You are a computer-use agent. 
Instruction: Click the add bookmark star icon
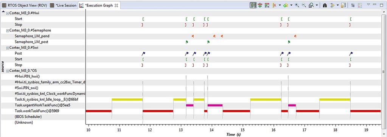[x=286, y=5]
